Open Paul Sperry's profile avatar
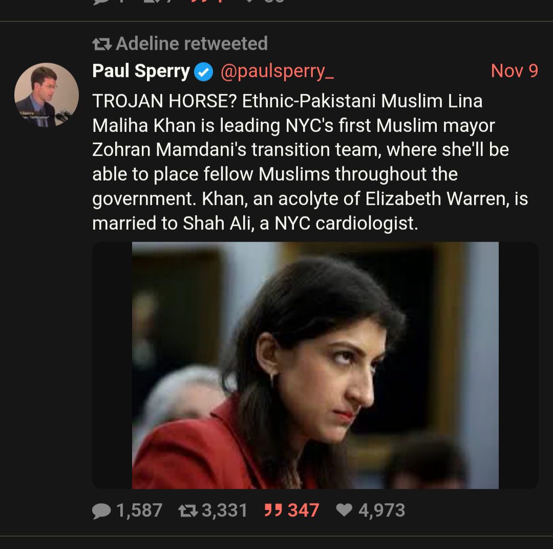553x549 pixels. pyautogui.click(x=46, y=95)
